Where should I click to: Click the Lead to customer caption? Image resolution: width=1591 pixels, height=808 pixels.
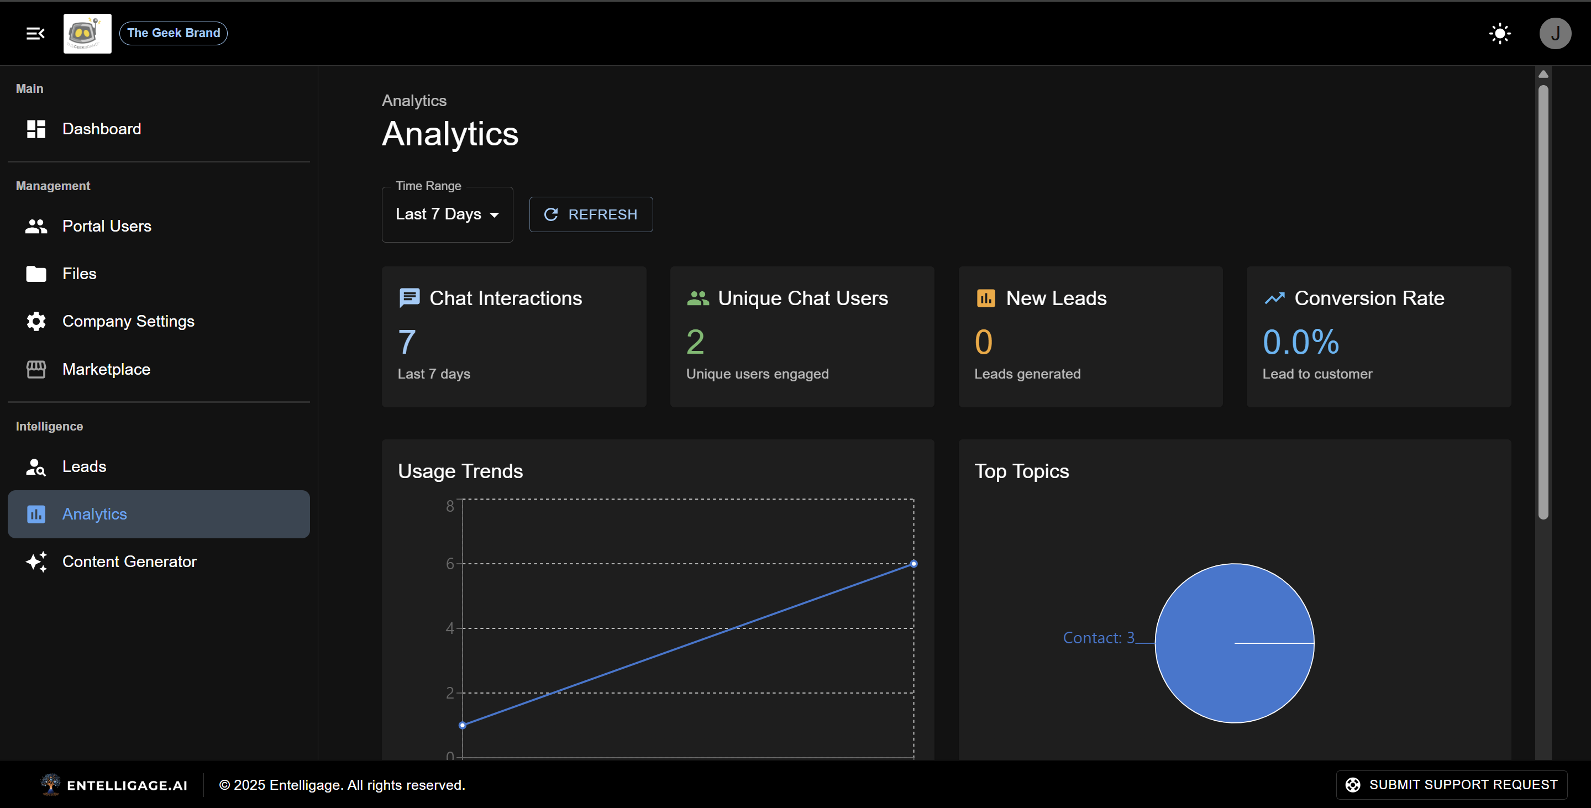(1317, 374)
